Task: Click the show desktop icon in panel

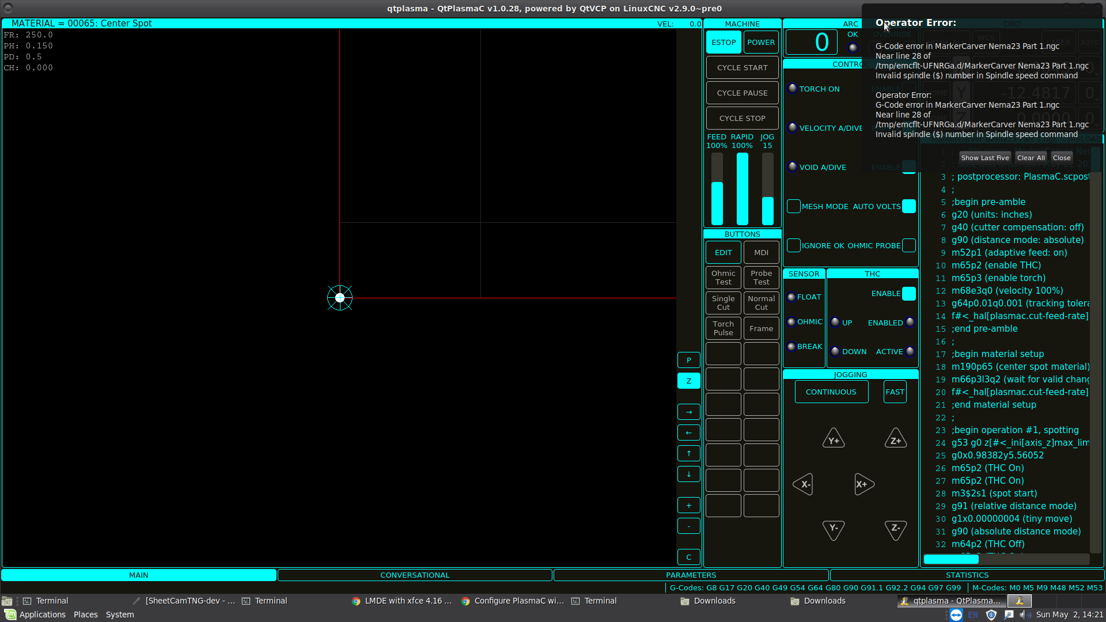Action: tap(7, 601)
